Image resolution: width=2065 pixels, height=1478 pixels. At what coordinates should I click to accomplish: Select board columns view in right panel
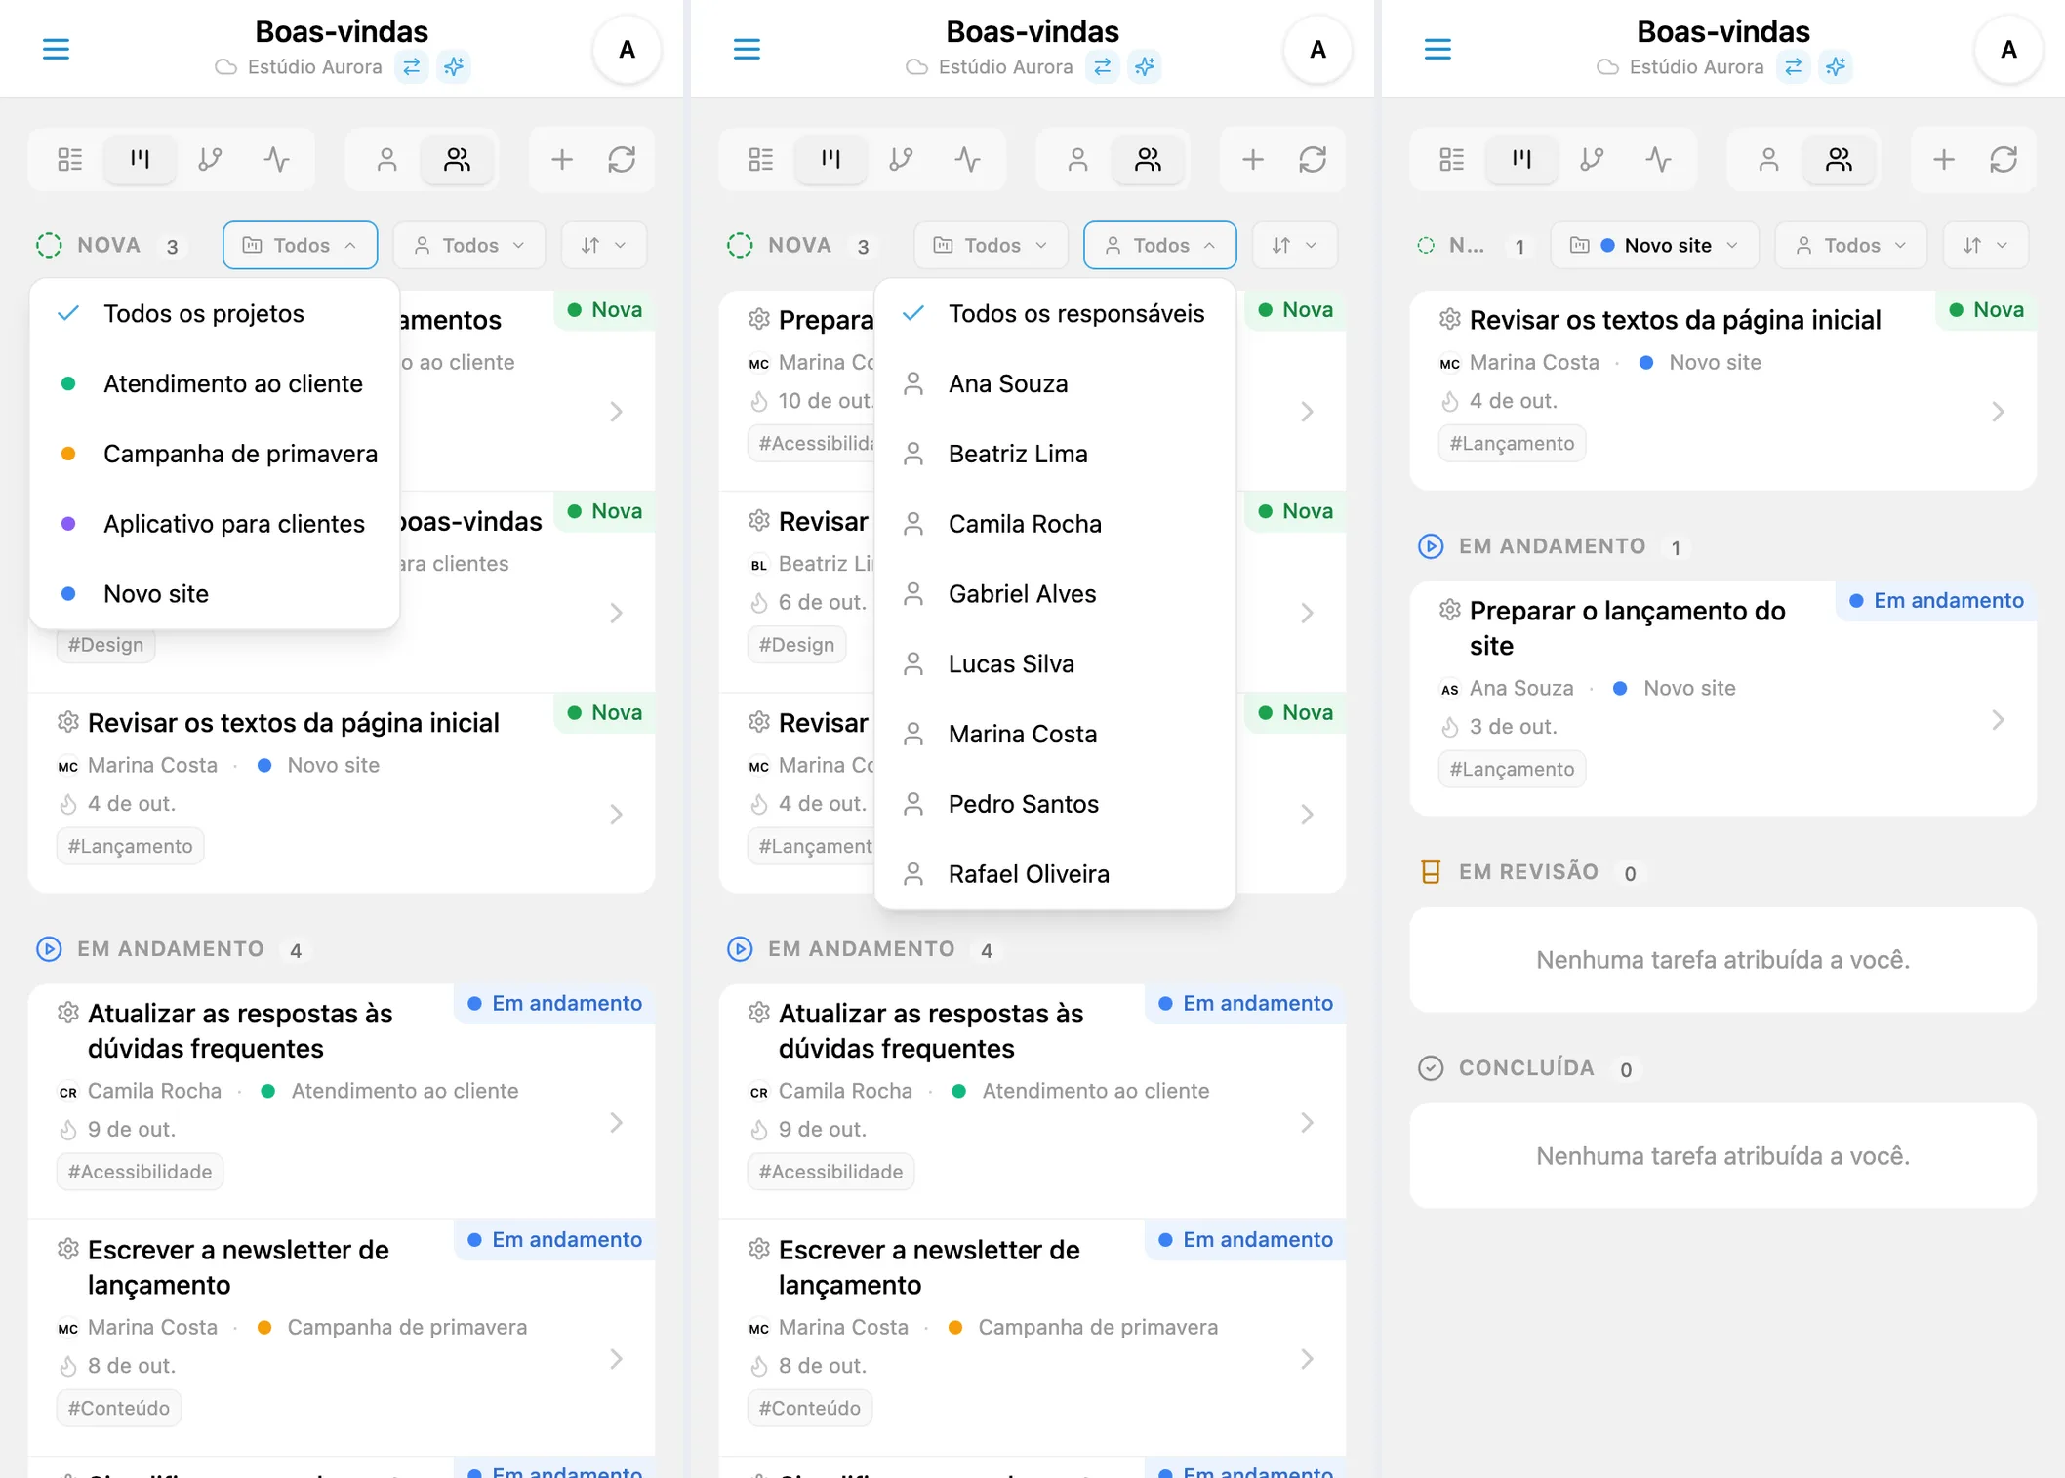coord(1521,159)
